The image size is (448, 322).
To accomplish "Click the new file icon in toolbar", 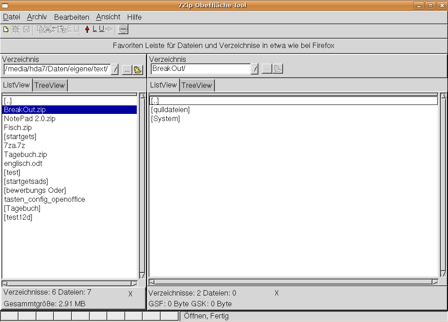I will coord(6,30).
